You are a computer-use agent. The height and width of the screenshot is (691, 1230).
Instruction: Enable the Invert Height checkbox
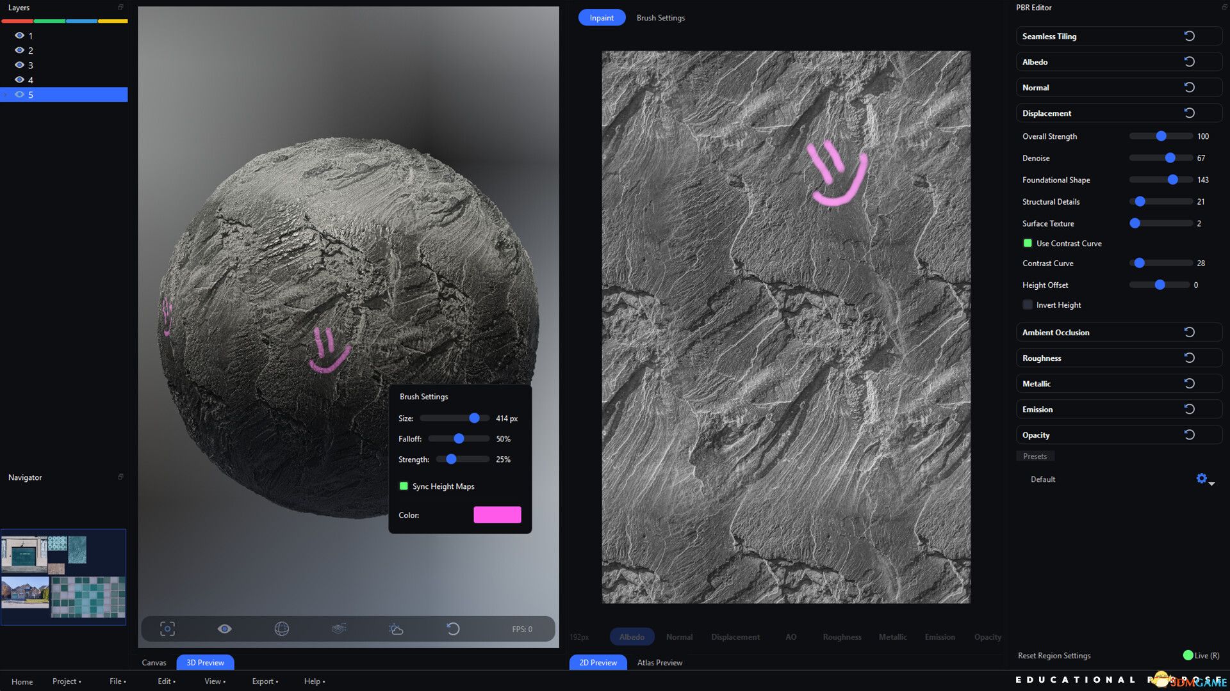tap(1028, 305)
